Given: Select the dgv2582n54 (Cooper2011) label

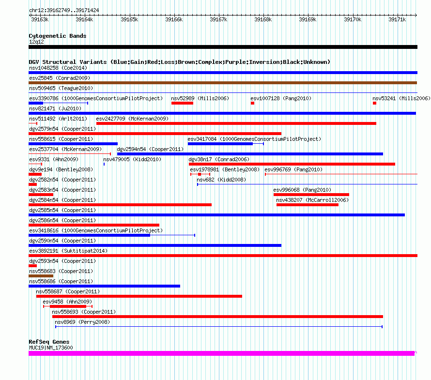Looking at the screenshot, I should 62,180.
